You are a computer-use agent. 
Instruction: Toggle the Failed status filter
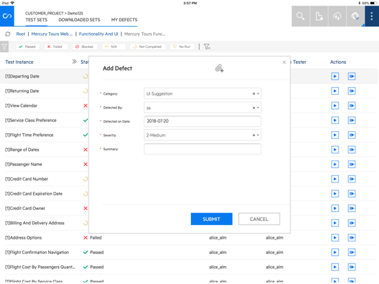[56, 47]
